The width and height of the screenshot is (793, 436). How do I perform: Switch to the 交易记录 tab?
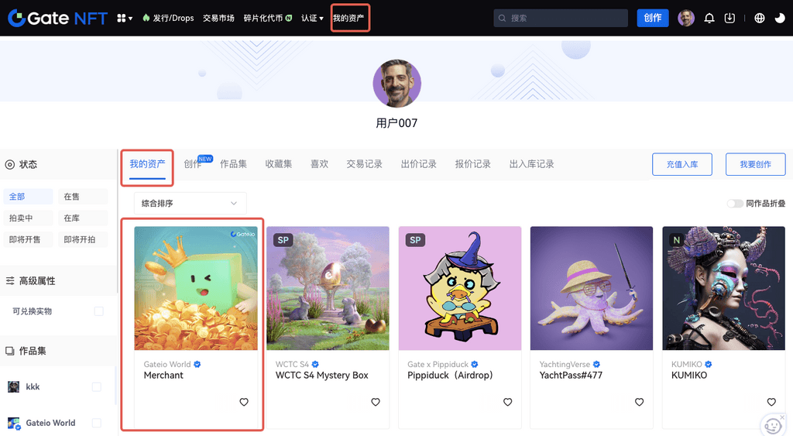364,164
